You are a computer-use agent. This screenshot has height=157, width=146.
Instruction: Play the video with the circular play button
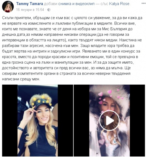click(109, 121)
